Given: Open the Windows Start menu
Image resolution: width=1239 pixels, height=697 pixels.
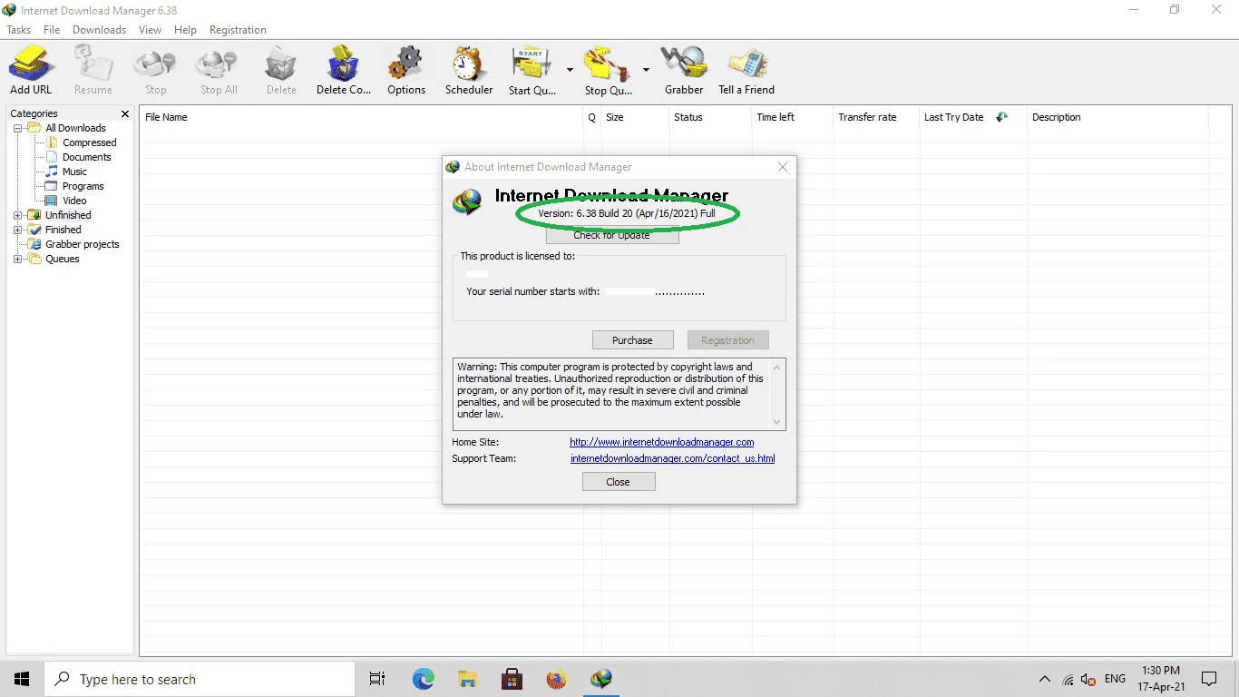Looking at the screenshot, I should point(22,679).
